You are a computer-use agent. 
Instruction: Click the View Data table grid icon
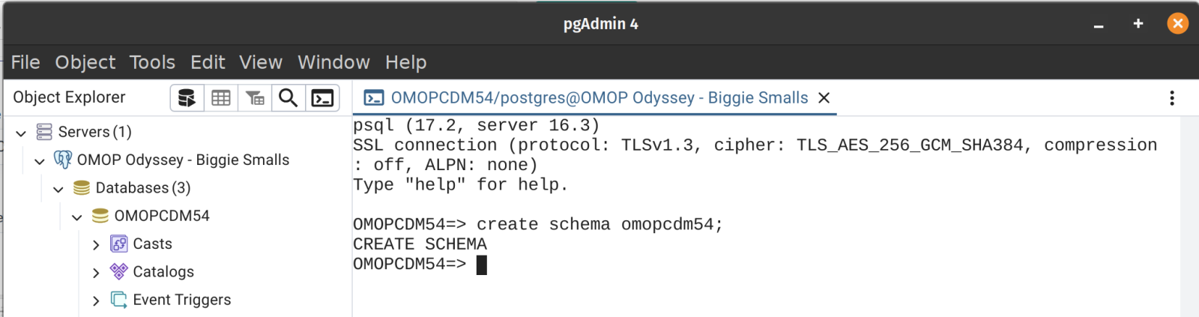coord(221,98)
